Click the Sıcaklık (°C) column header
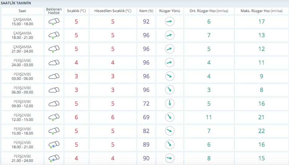 pos(76,11)
